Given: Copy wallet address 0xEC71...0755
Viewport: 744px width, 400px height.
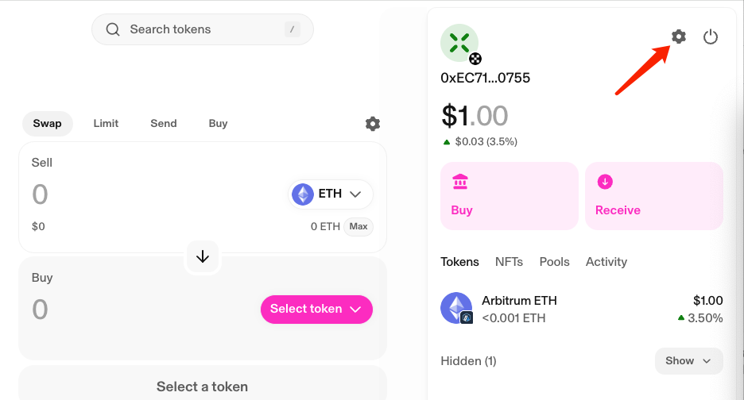Looking at the screenshot, I should click(x=485, y=78).
